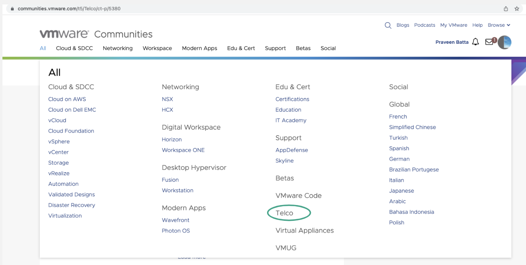Open the Japanese community link
Image resolution: width=526 pixels, height=265 pixels.
402,191
